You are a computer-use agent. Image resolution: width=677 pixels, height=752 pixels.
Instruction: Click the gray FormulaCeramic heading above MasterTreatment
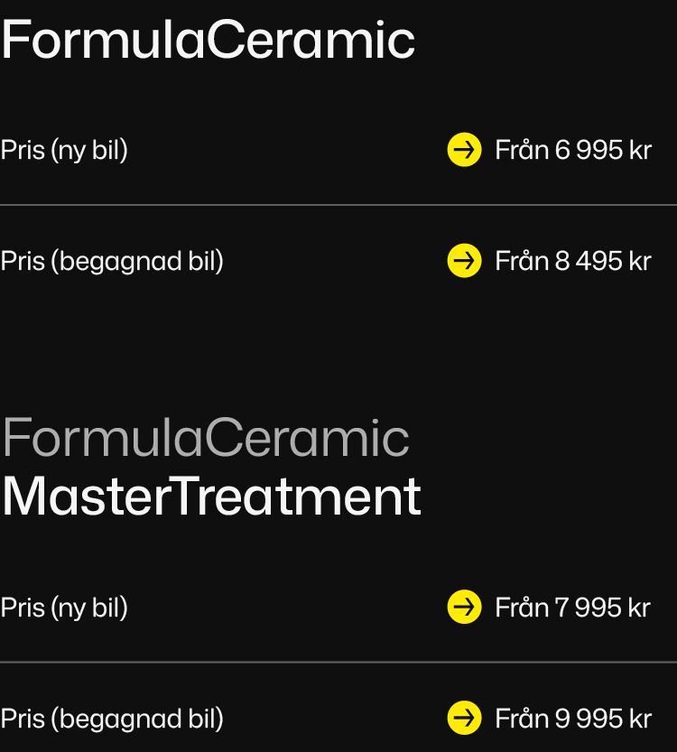tap(206, 438)
